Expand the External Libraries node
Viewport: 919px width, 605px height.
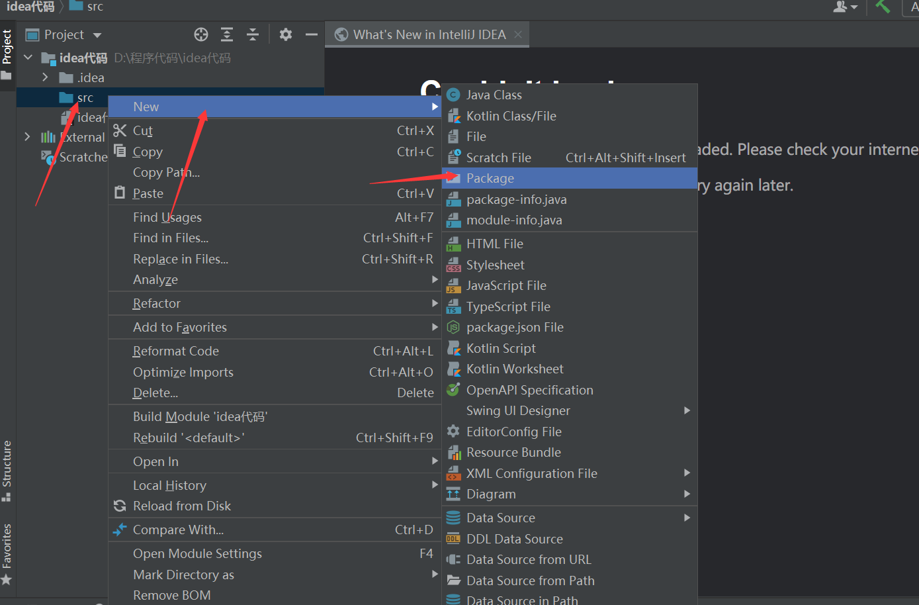[x=27, y=137]
